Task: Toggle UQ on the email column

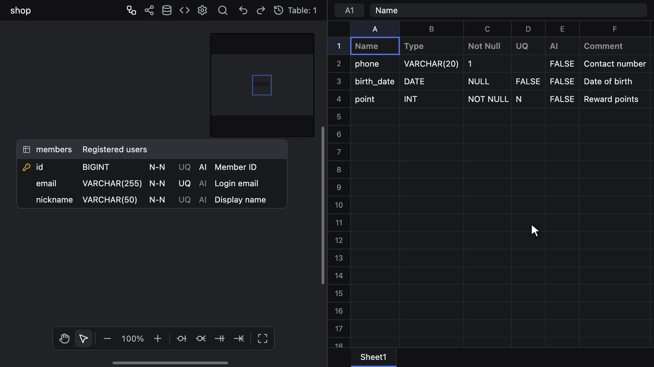Action: pos(185,183)
